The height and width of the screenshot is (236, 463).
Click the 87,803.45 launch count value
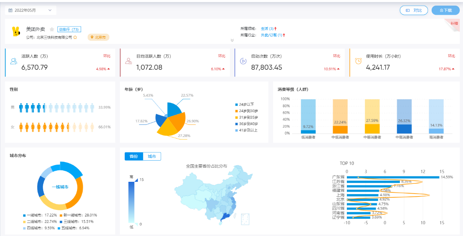(x=267, y=67)
